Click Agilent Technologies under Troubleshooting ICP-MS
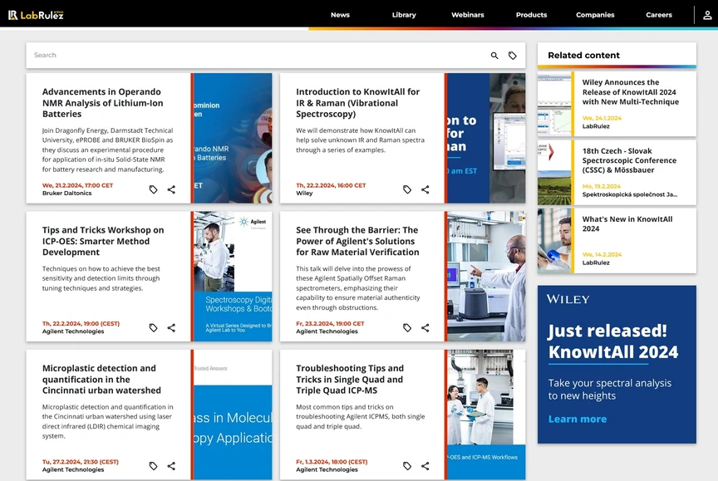The image size is (718, 481). click(x=327, y=469)
